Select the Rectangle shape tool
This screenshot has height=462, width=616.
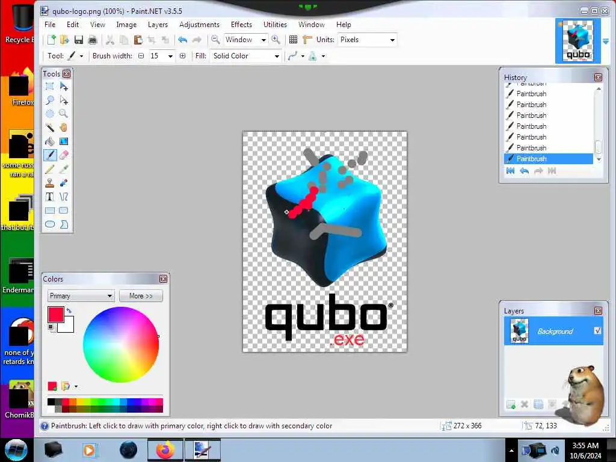tap(50, 211)
